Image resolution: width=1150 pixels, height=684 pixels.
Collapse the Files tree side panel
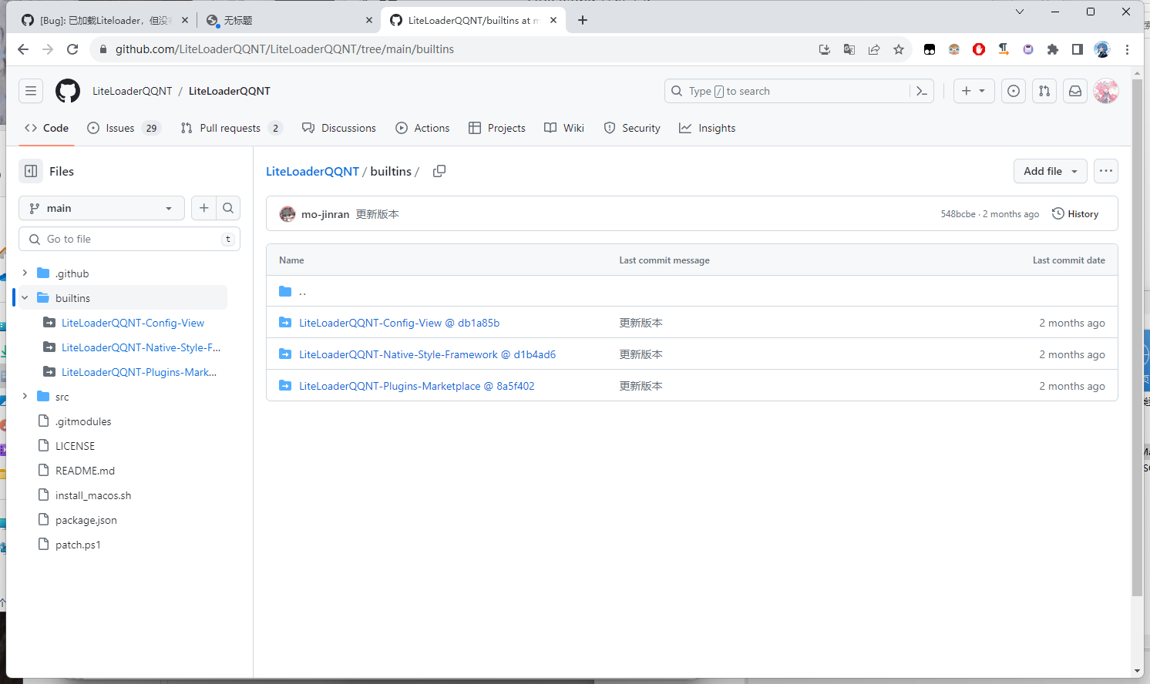tap(31, 171)
